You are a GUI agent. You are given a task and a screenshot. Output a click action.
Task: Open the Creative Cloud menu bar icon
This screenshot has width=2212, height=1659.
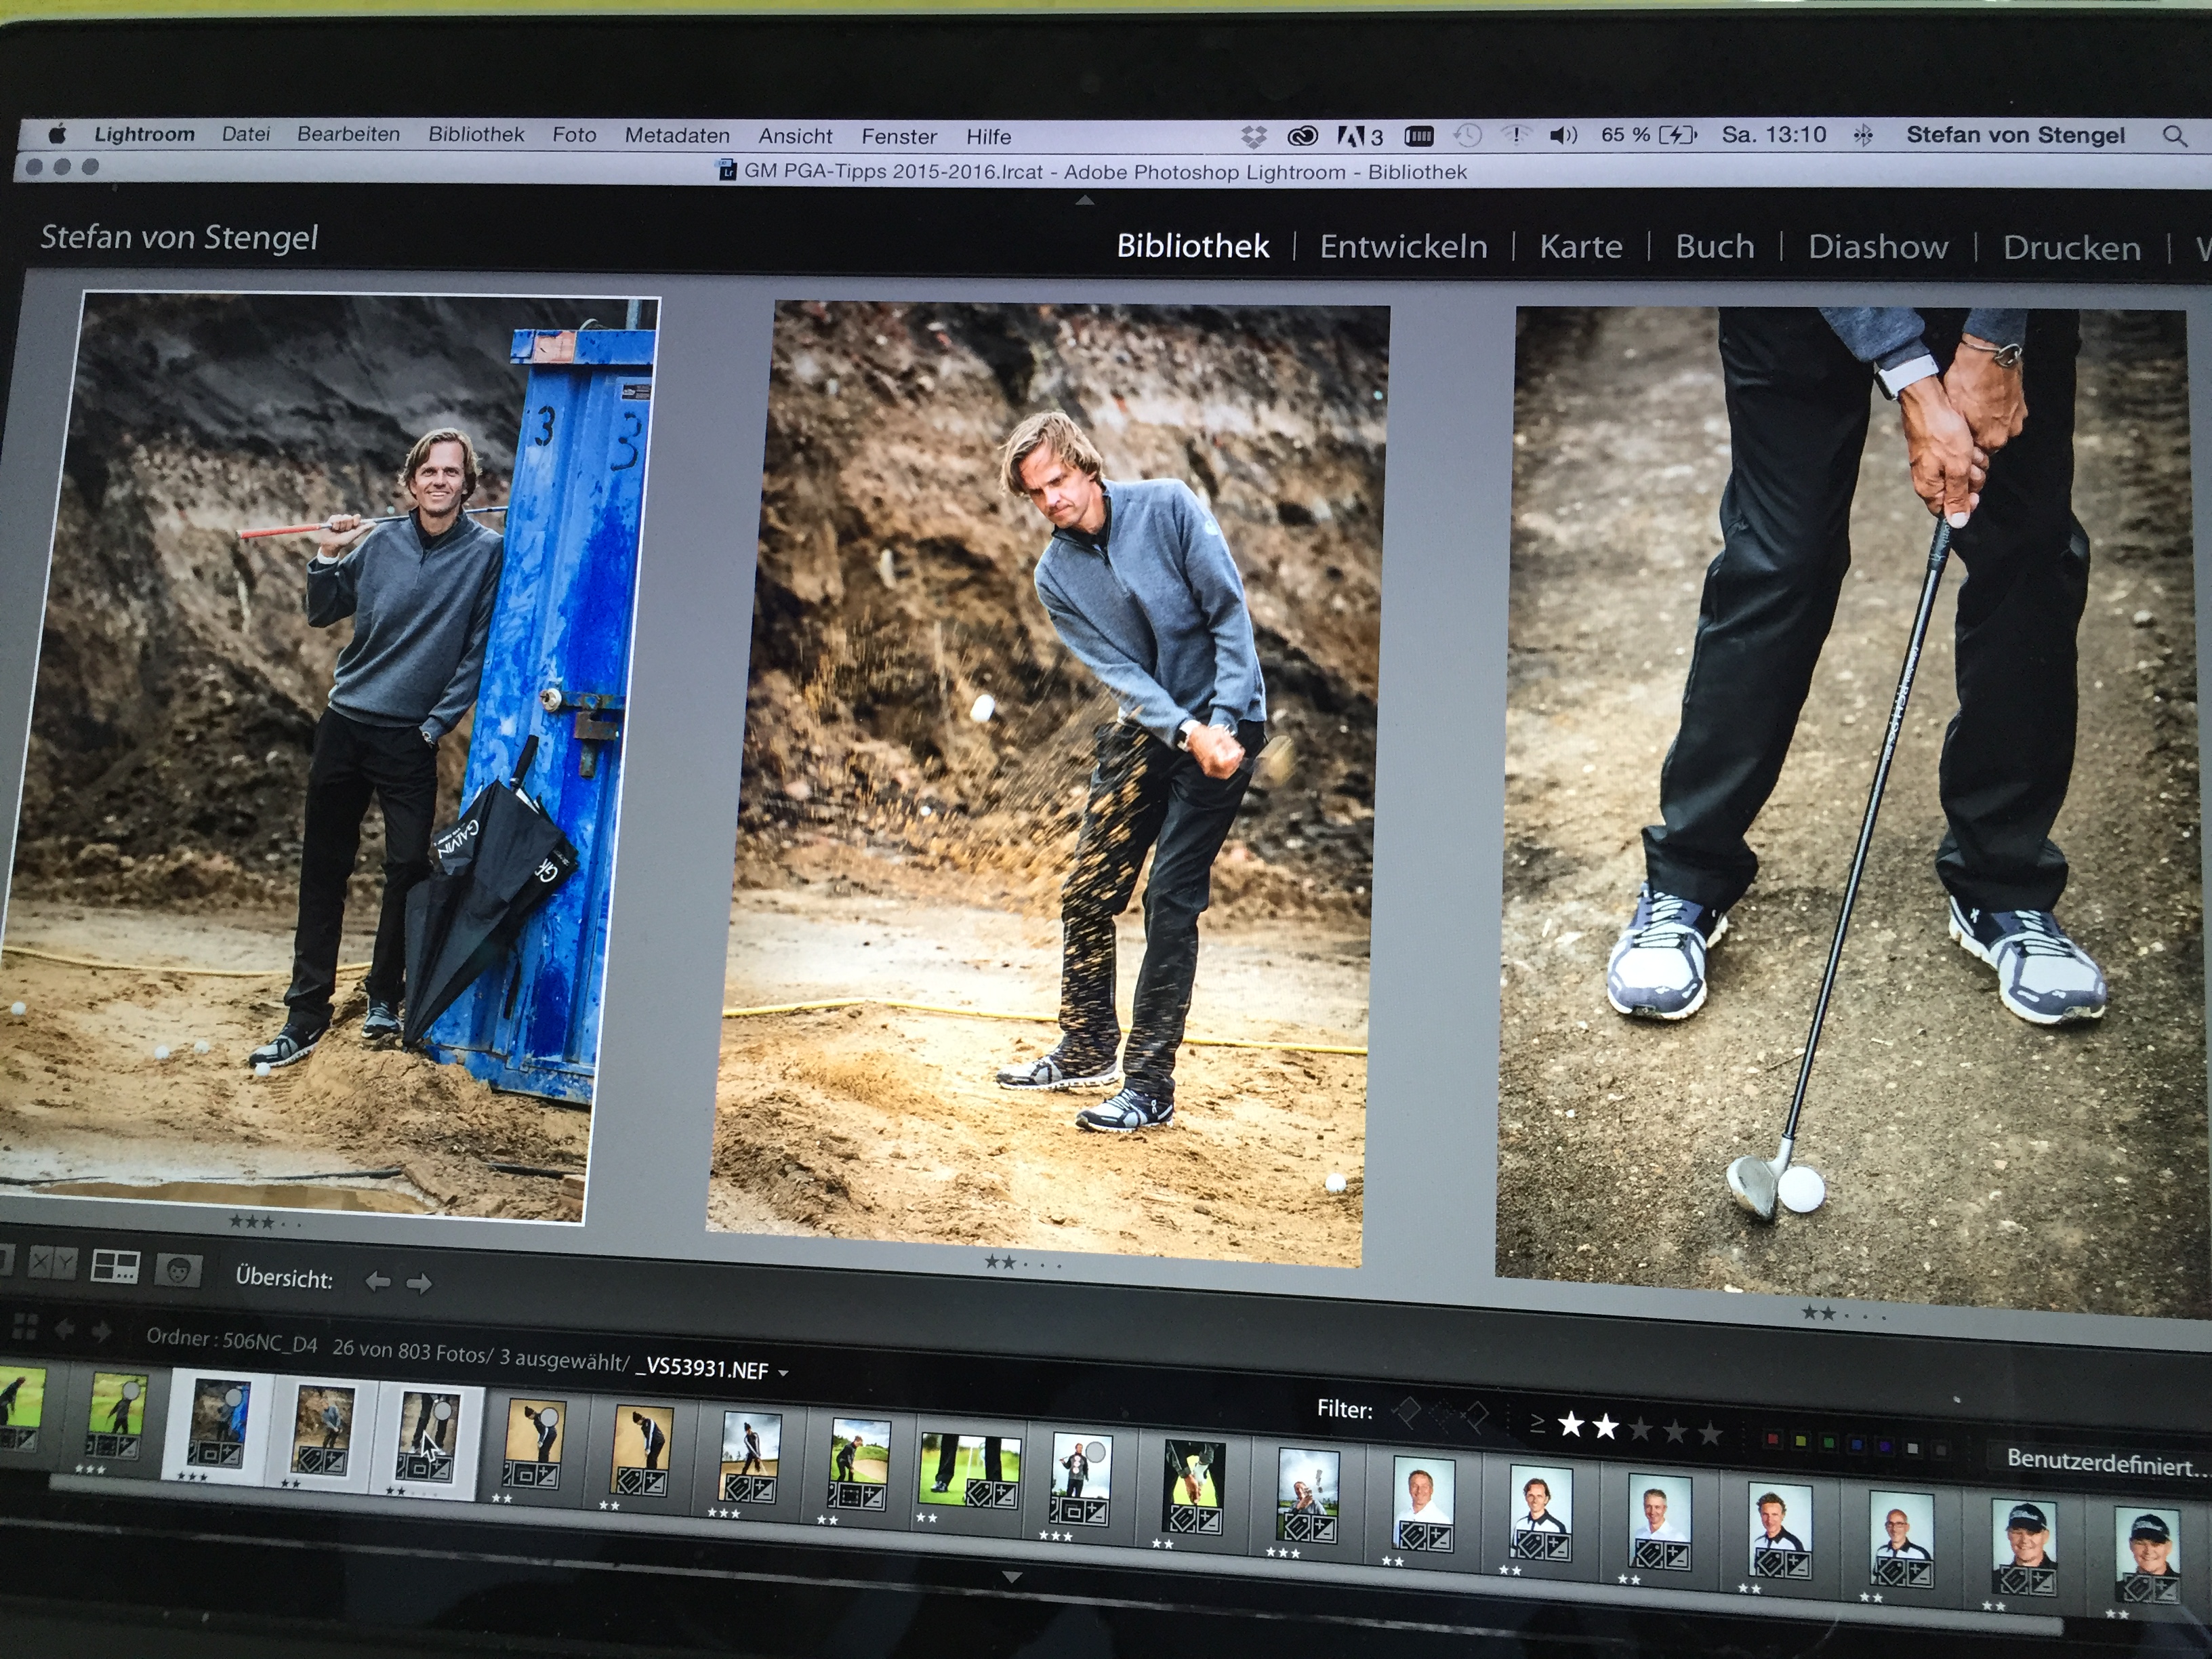coord(1302,136)
